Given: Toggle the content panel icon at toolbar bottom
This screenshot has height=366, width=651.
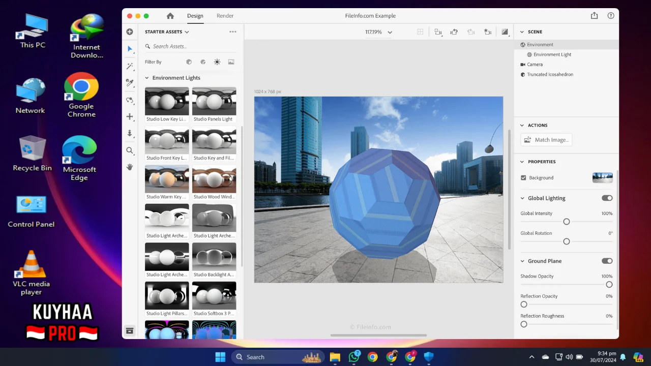Looking at the screenshot, I should tap(130, 330).
